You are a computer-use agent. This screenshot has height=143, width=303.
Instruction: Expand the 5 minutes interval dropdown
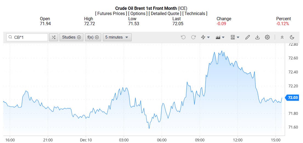pos(117,37)
